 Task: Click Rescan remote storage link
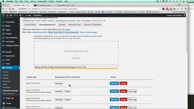point(88,32)
